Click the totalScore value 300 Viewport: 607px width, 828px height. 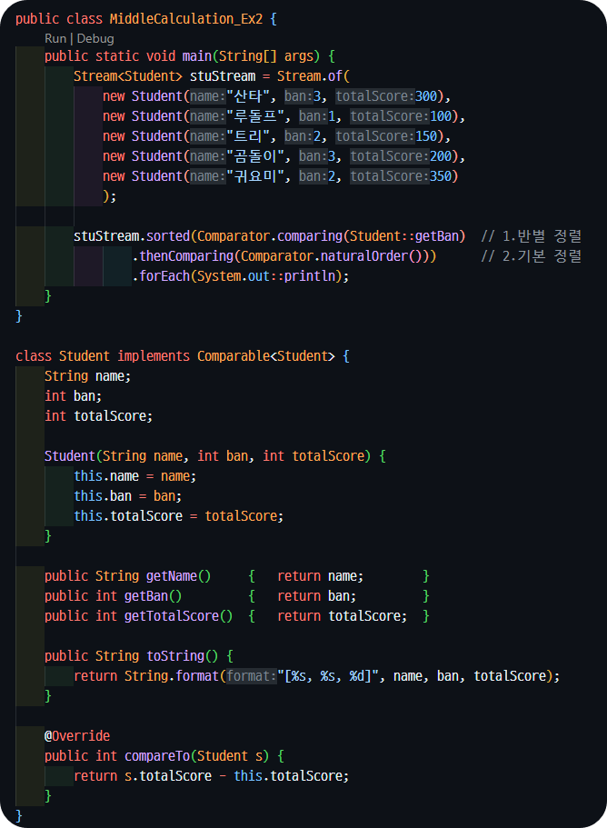426,96
